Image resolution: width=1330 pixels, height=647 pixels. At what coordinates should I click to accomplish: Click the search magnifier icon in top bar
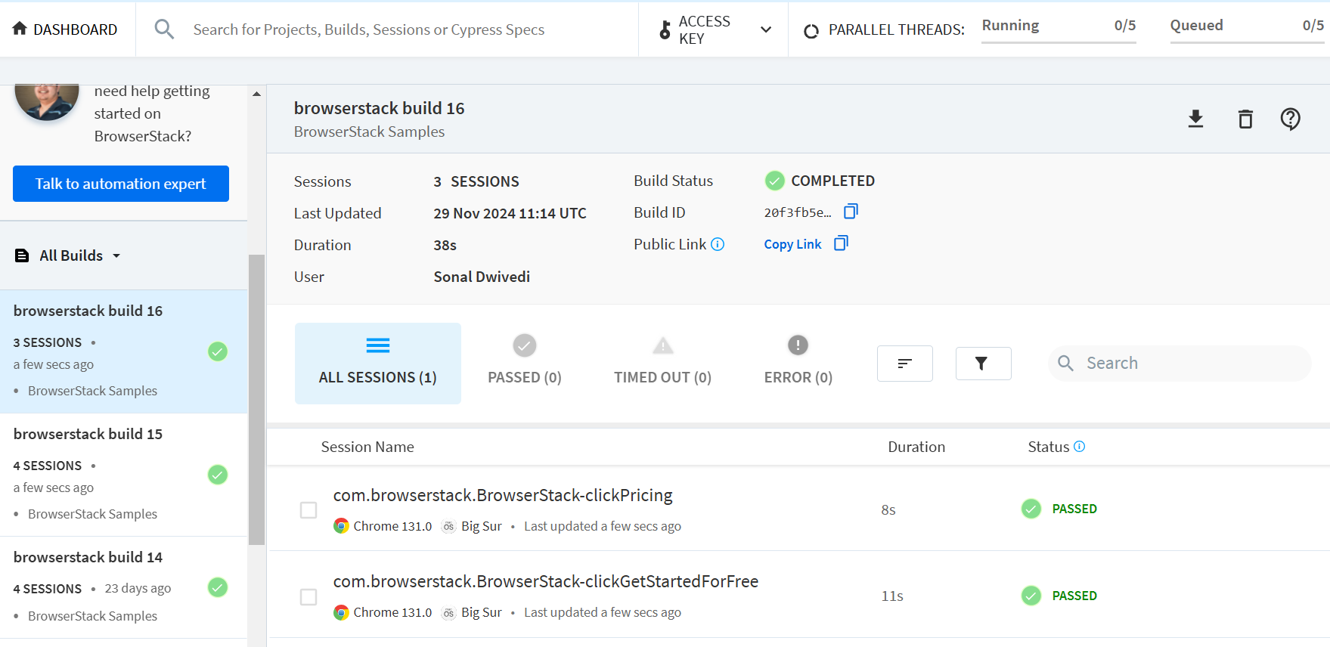pyautogui.click(x=164, y=29)
